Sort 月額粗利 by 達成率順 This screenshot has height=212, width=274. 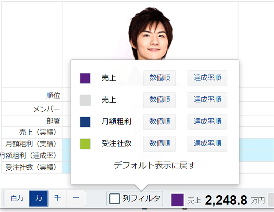(207, 122)
